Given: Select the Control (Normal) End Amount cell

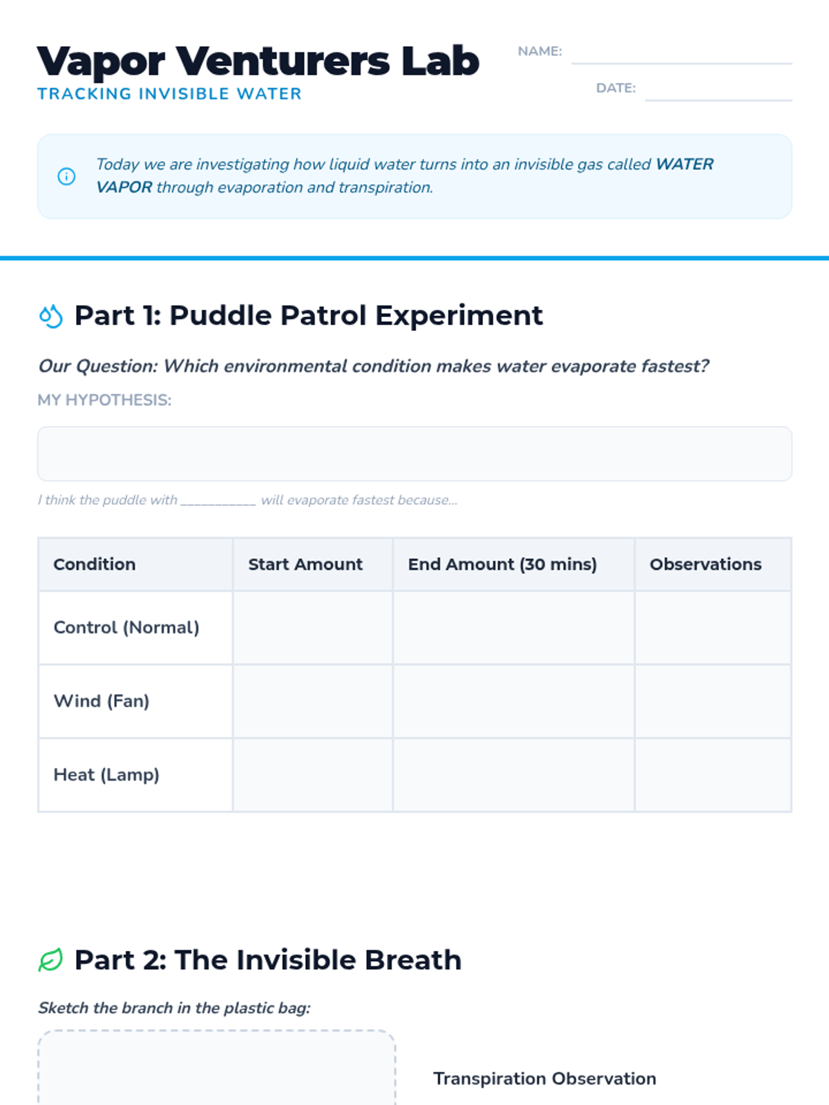Looking at the screenshot, I should (514, 628).
